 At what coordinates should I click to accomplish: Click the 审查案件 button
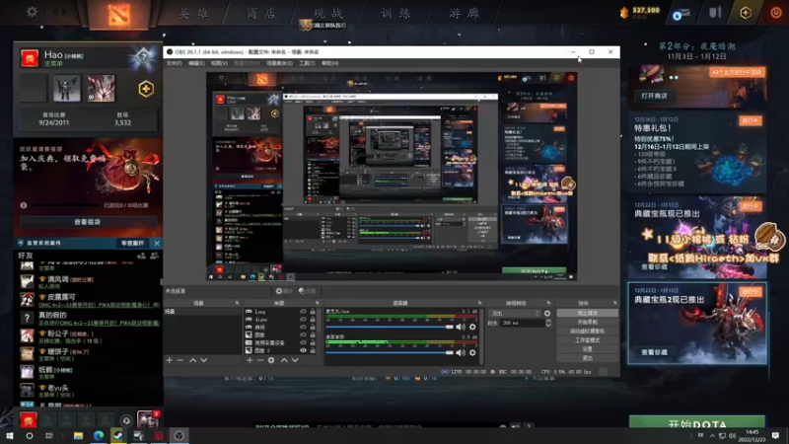click(x=133, y=243)
